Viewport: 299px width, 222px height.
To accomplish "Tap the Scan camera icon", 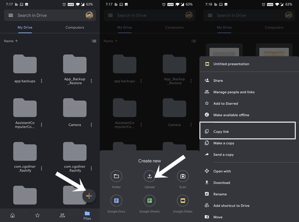I will click(183, 176).
